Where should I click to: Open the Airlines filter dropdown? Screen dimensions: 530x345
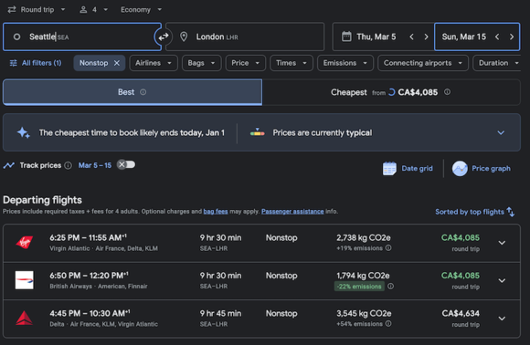click(154, 63)
